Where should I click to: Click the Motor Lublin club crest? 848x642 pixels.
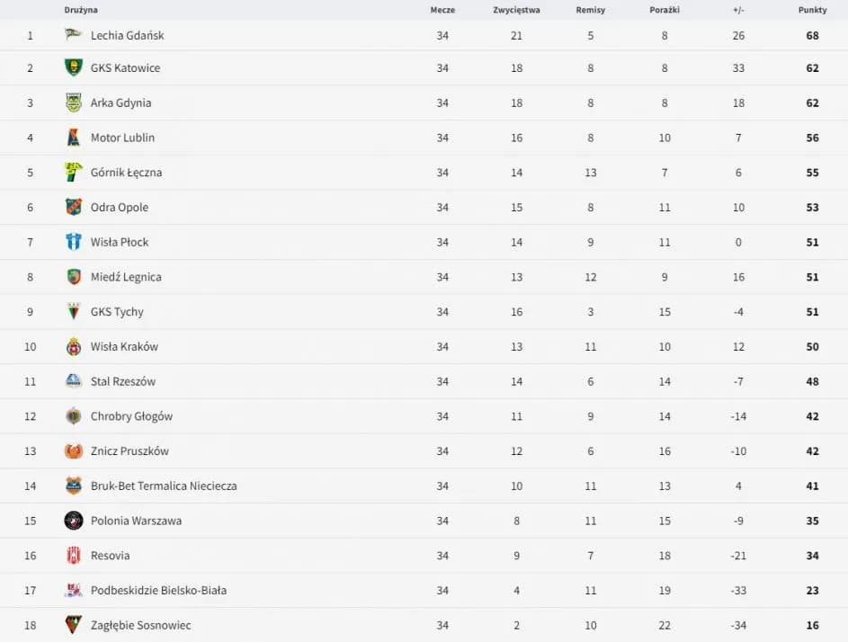tap(74, 138)
